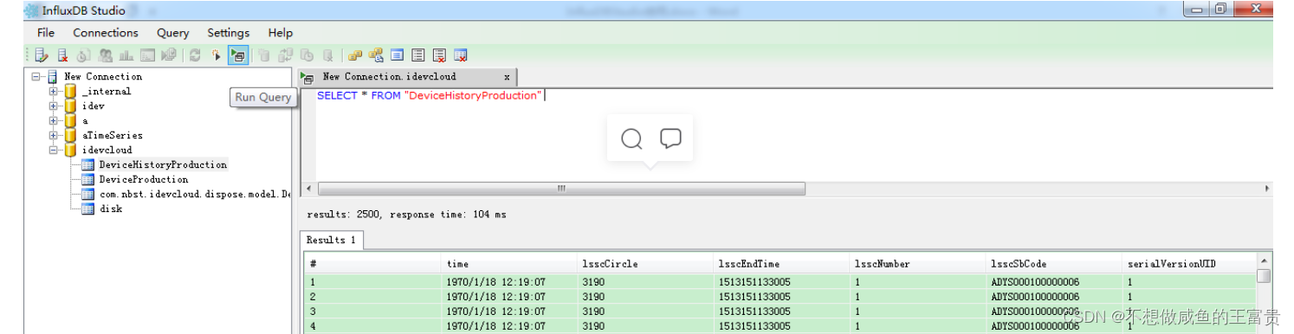The height and width of the screenshot is (334, 1294).
Task: Click the # column header
Action: point(372,264)
